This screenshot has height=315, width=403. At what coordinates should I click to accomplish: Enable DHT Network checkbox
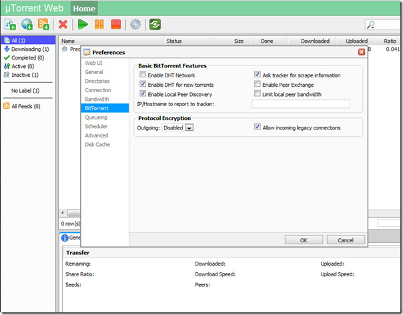[143, 75]
